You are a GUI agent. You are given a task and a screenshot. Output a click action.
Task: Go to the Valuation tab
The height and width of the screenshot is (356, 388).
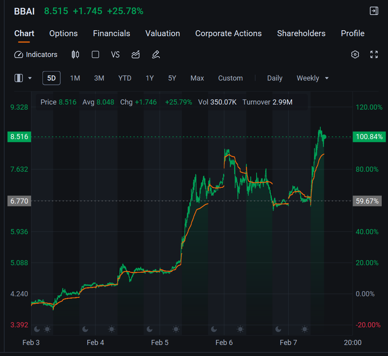point(163,33)
